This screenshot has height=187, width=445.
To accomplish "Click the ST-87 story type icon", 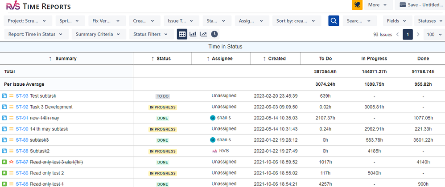I will (x=4, y=162).
